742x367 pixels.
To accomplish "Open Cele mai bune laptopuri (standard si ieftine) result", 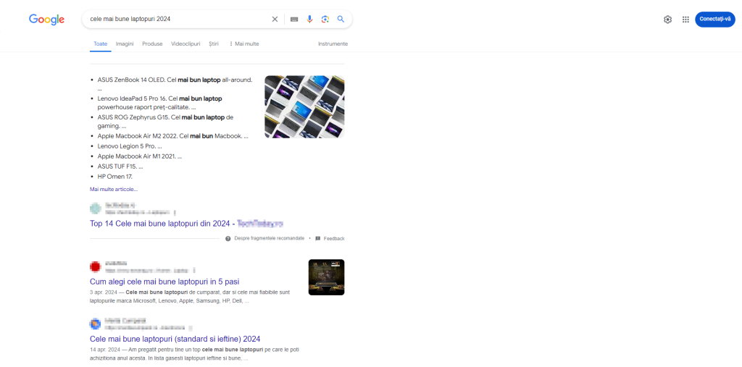I will pyautogui.click(x=175, y=339).
